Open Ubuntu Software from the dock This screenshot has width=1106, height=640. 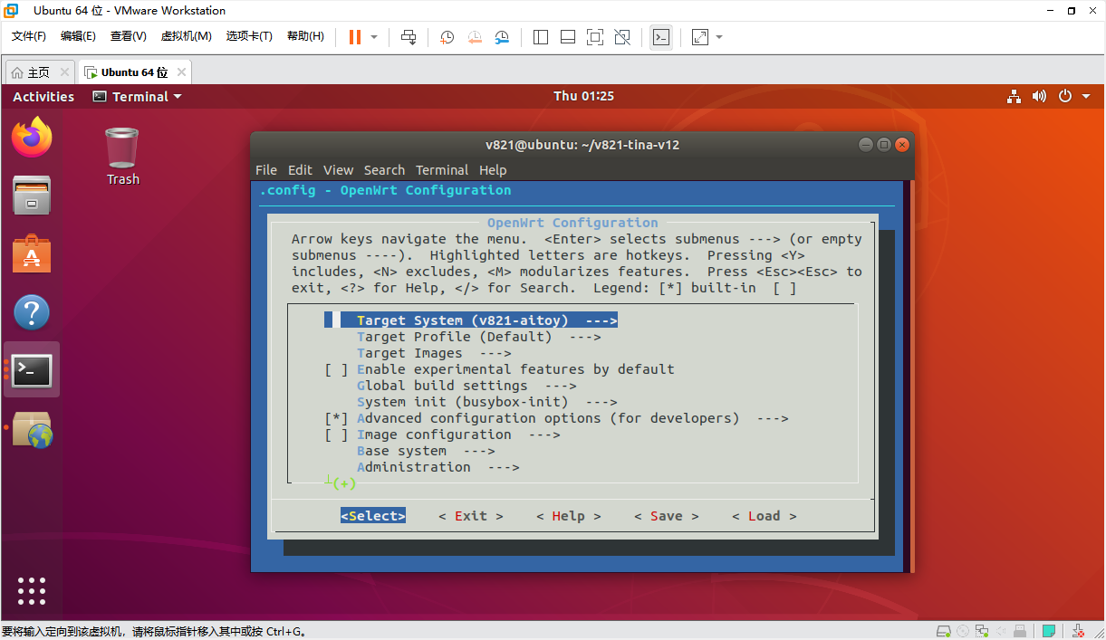click(x=32, y=253)
